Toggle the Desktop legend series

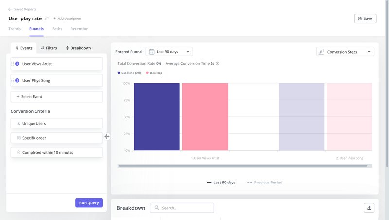click(155, 73)
